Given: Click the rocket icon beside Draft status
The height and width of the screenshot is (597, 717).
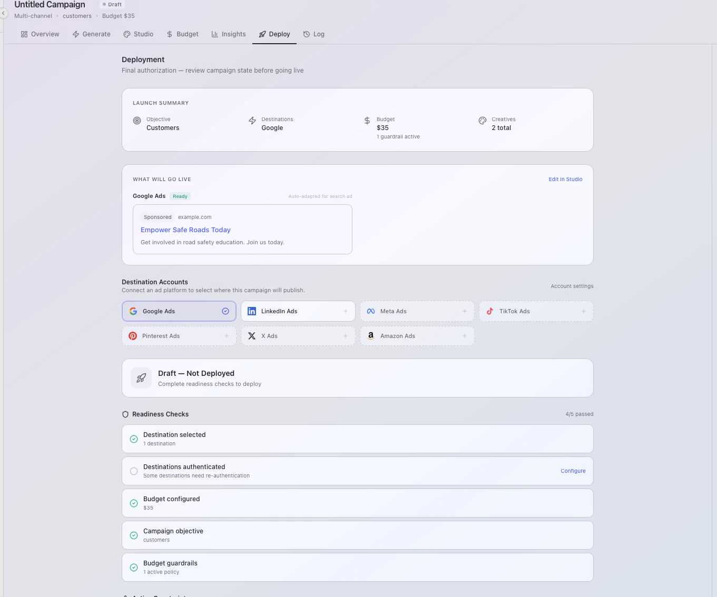Looking at the screenshot, I should 141,377.
